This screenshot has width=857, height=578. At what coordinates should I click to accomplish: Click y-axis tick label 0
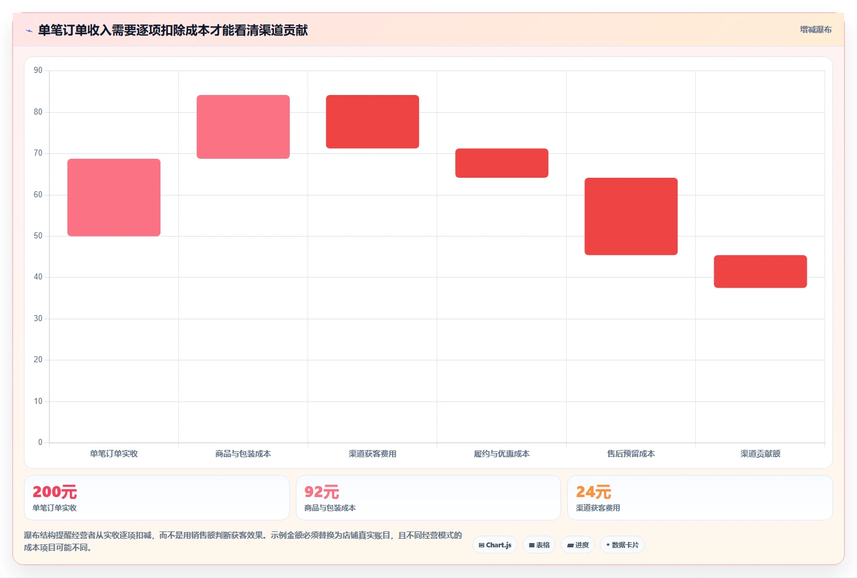40,443
